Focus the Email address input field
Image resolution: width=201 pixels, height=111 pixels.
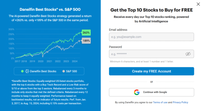[151, 37]
